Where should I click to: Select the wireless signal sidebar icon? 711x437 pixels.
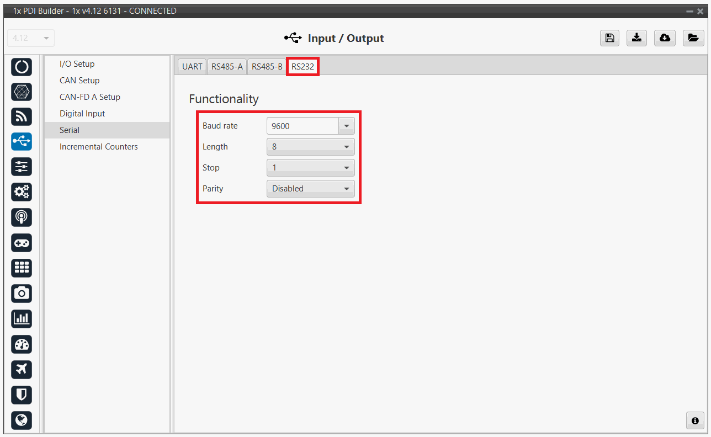[22, 116]
